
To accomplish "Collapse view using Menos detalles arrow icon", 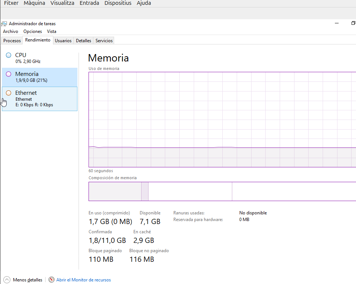I will click(x=7, y=280).
